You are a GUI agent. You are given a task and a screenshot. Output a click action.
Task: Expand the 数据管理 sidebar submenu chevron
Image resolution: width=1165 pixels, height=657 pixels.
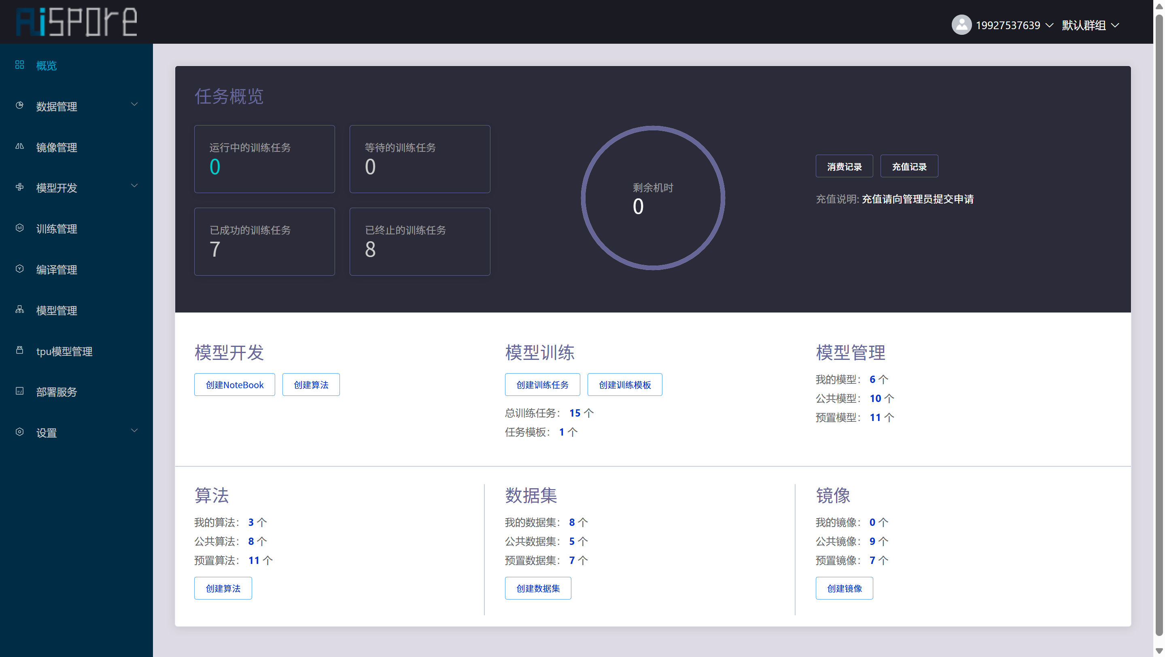click(134, 104)
